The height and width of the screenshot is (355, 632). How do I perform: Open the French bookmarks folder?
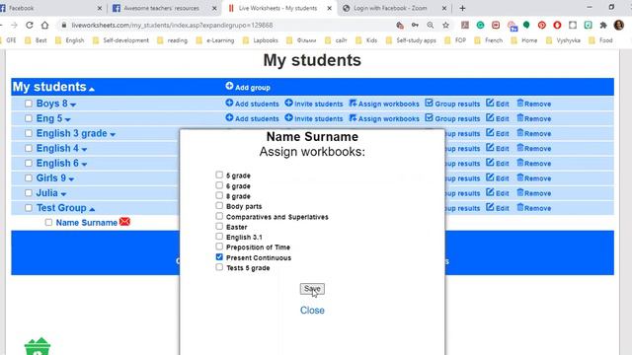[x=489, y=40]
